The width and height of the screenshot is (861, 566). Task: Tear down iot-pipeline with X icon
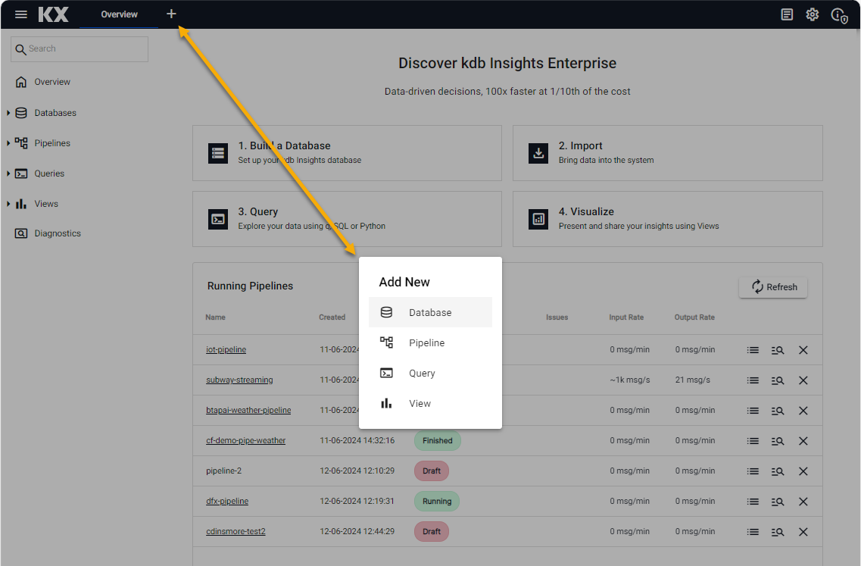(x=803, y=350)
